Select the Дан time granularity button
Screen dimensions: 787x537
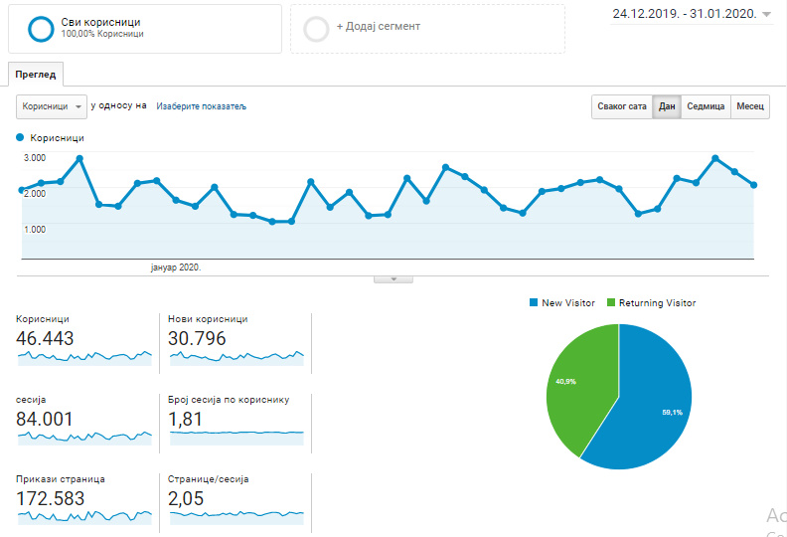(x=667, y=106)
